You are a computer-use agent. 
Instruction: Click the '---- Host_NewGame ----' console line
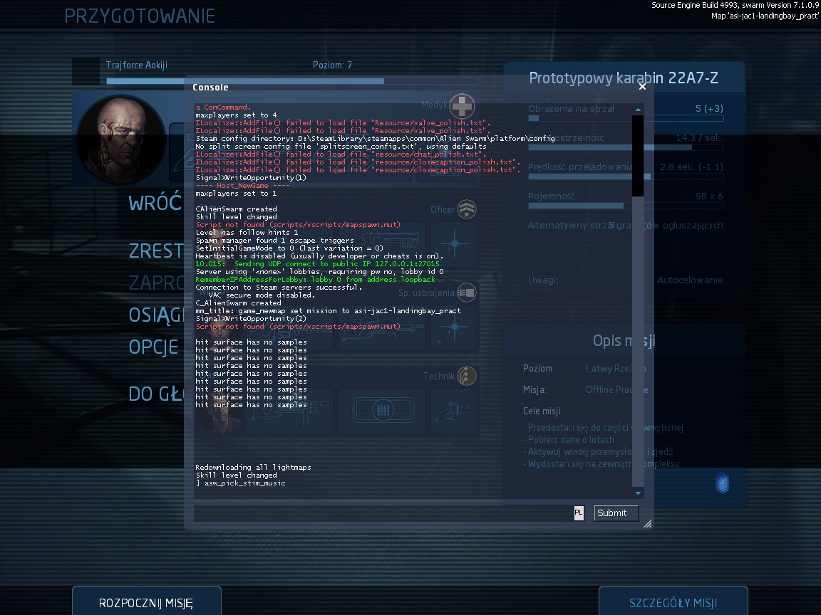click(x=242, y=186)
